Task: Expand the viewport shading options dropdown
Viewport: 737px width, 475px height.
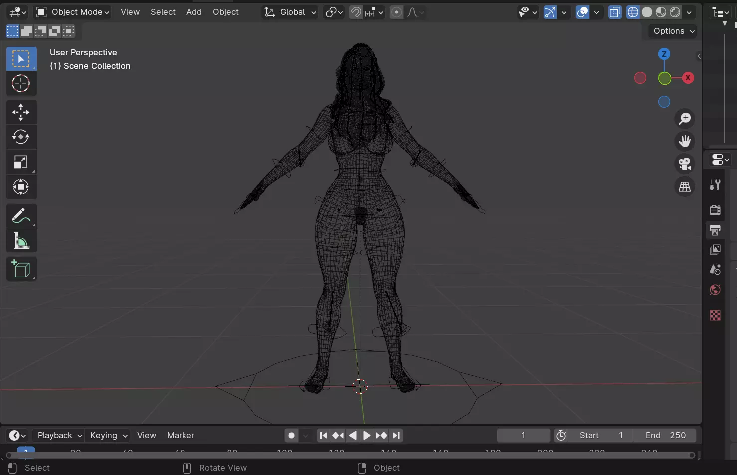Action: click(689, 12)
